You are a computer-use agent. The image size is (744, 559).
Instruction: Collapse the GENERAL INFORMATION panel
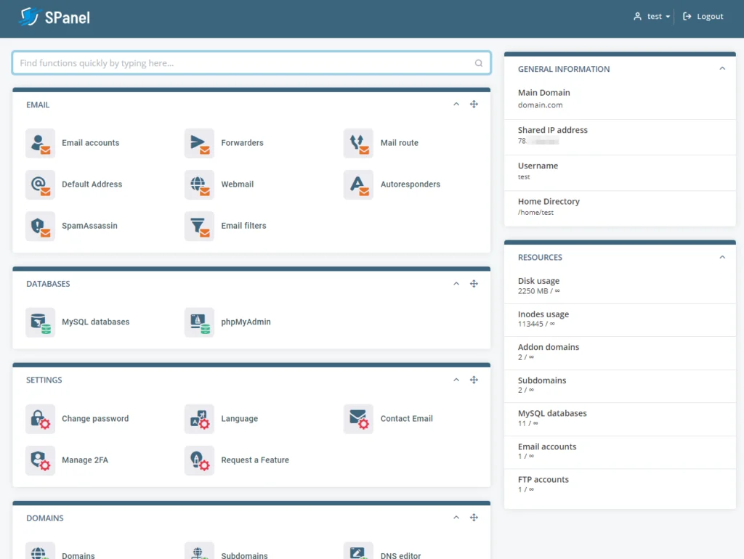click(722, 68)
